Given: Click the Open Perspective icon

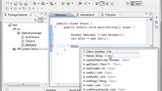Looking at the screenshot, I should tap(128, 4).
